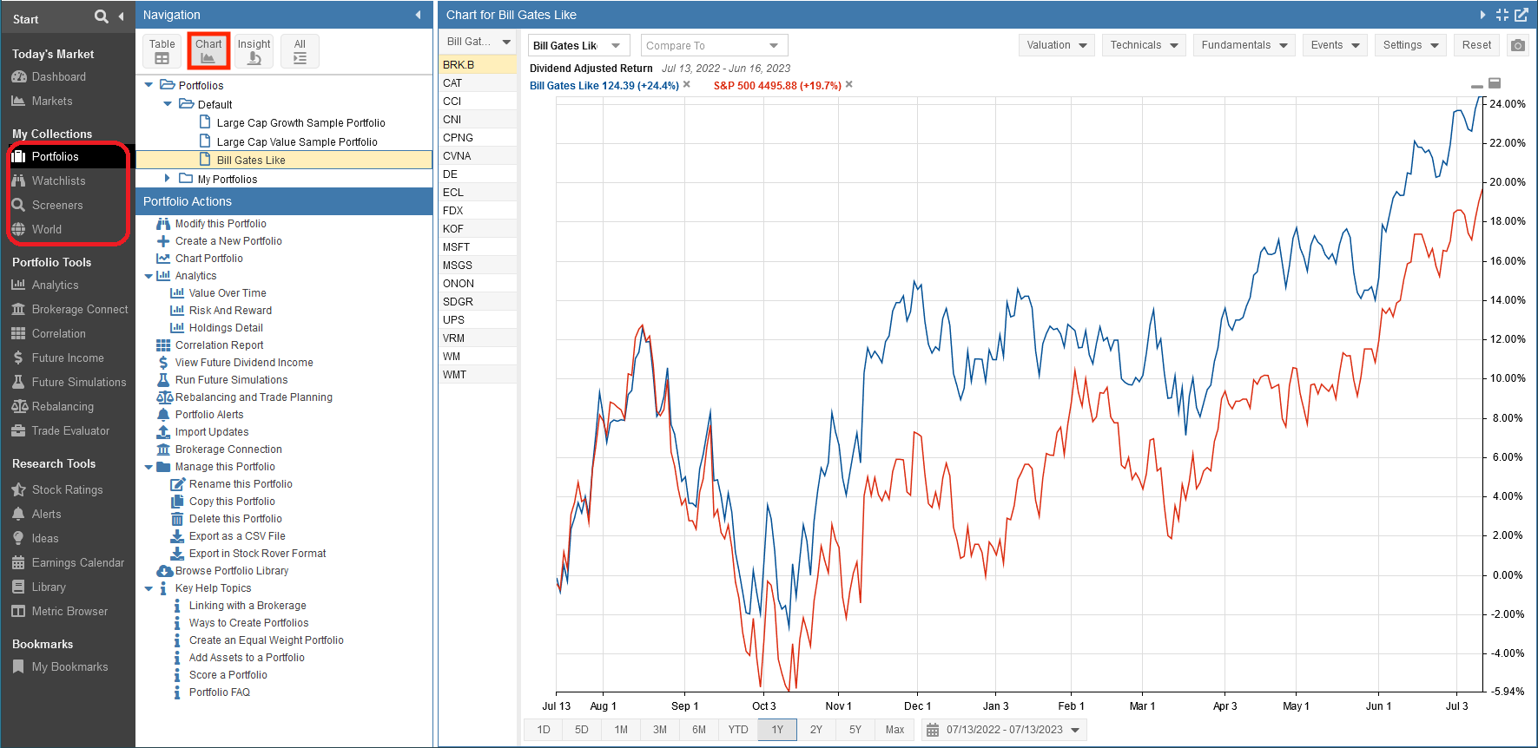Open the chart Settings dropdown
The height and width of the screenshot is (748, 1538).
1410,45
